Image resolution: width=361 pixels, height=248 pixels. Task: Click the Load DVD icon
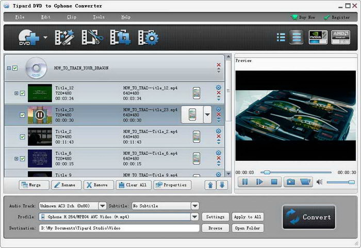click(29, 38)
